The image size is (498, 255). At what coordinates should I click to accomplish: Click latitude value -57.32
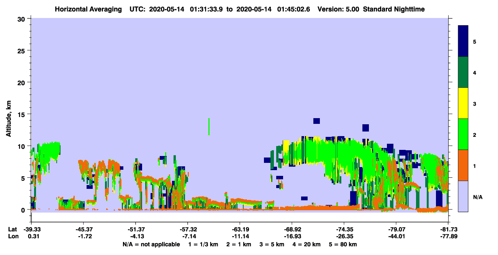188,229
